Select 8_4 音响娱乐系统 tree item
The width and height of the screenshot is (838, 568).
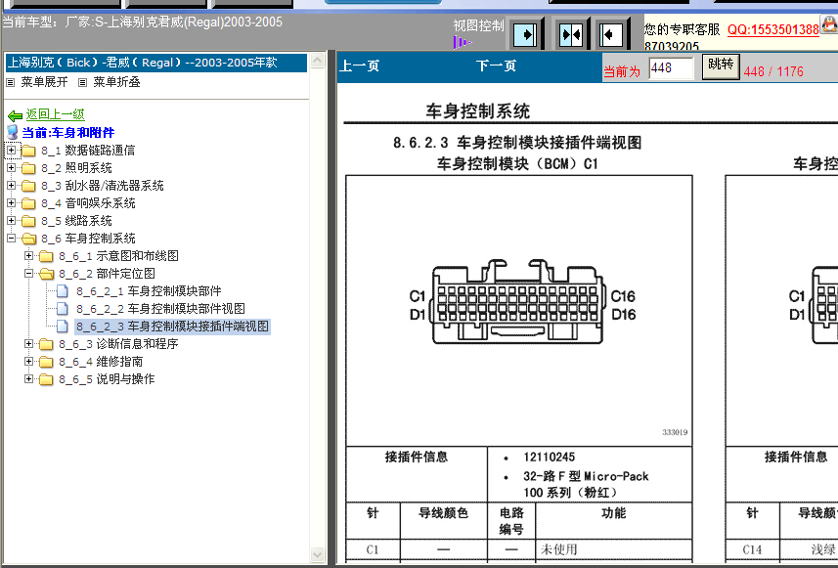coord(88,203)
